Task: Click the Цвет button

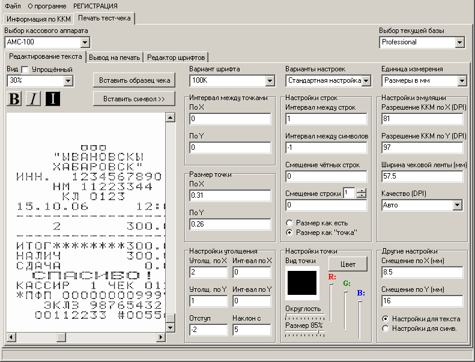Action: [348, 264]
